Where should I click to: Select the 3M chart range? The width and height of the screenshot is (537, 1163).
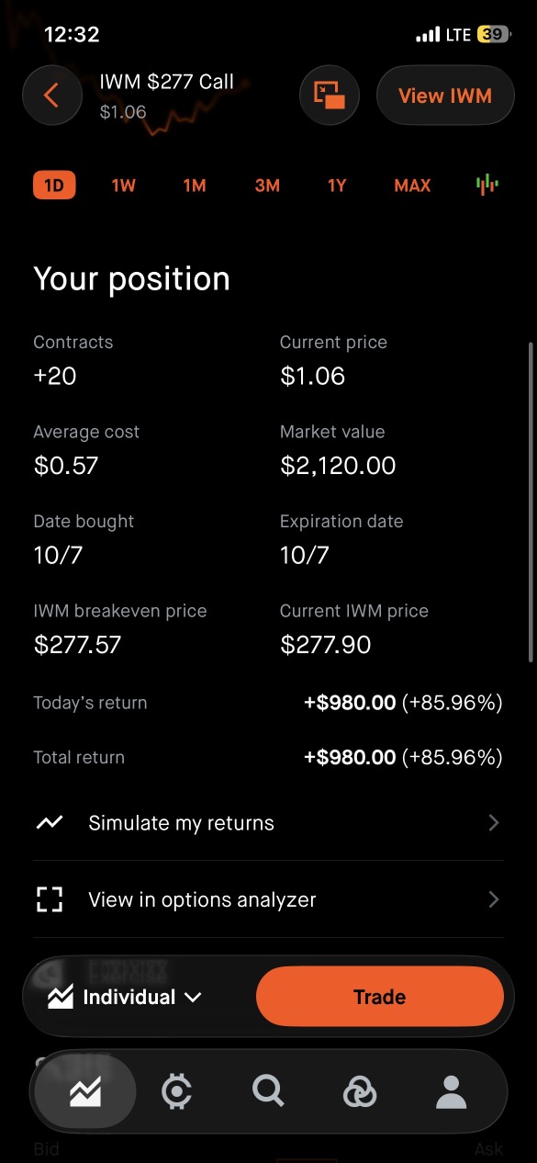(x=267, y=186)
